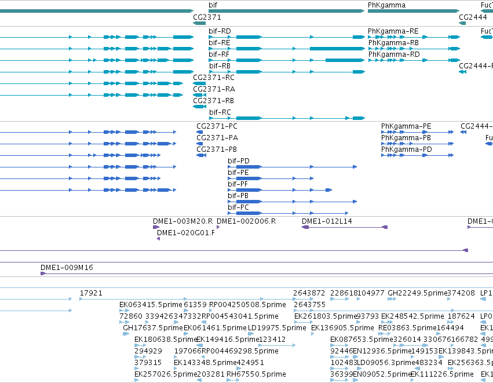The image size is (493, 383).
Task: Click the CG2371-PC protein label
Action: 217,126
